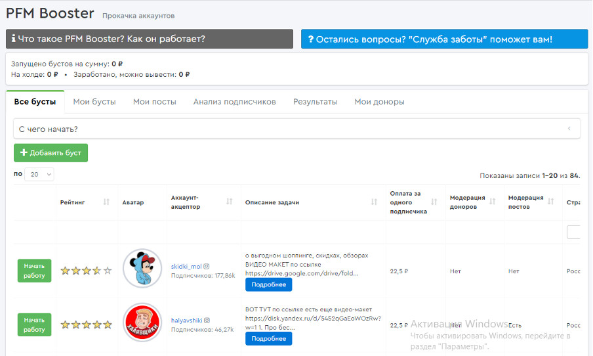
Task: Click Прокачка аккаунтов subtitle
Action: point(138,16)
